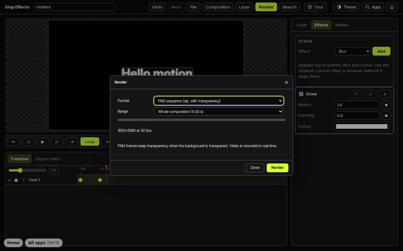403x251 pixels.
Task: Play the composition preview
Action: pos(43,142)
